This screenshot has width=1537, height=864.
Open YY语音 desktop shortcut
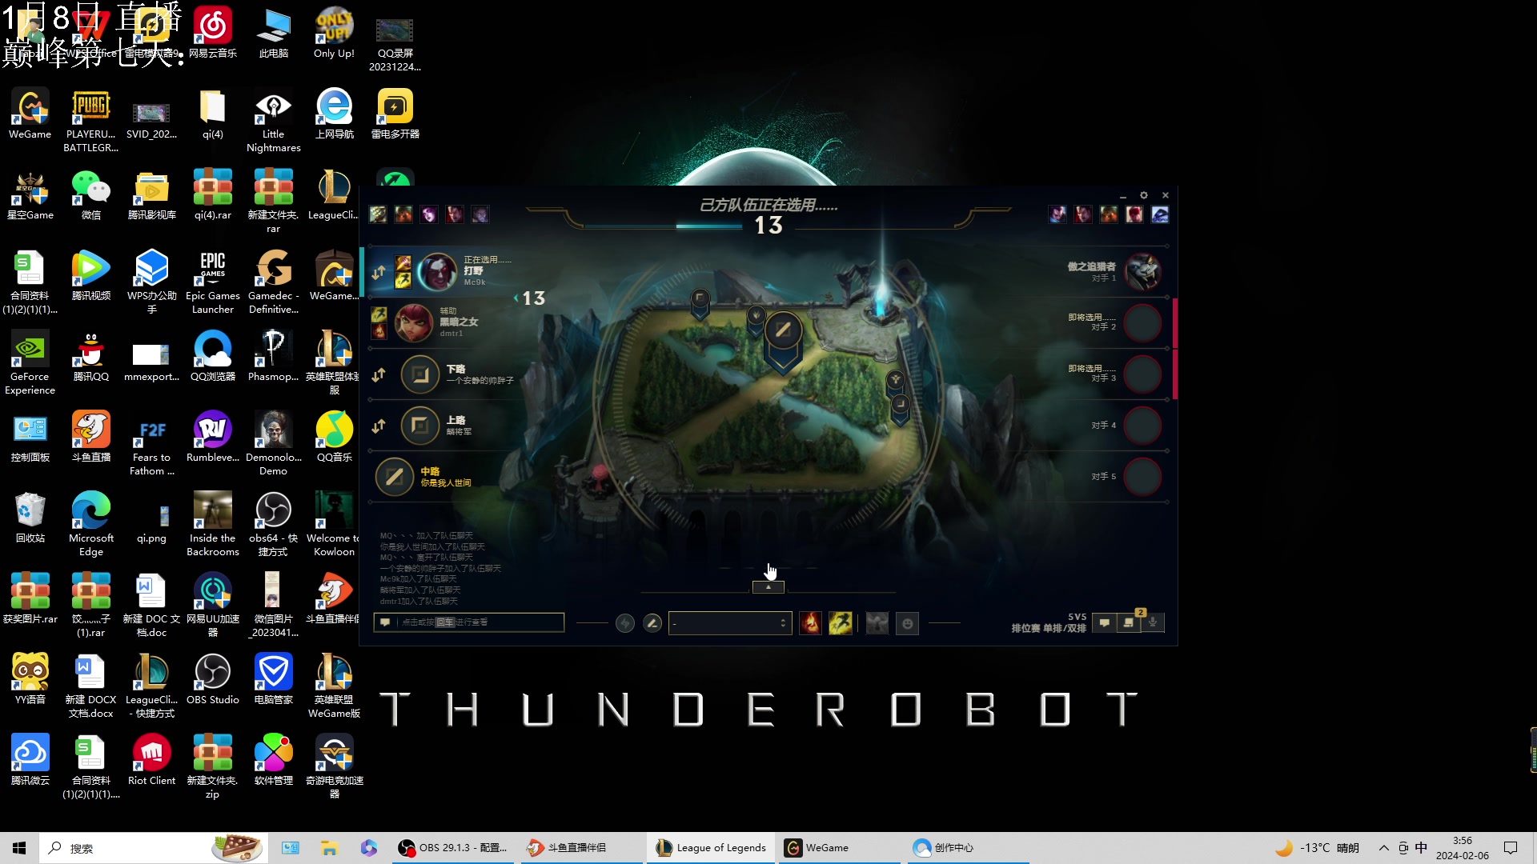coord(30,680)
